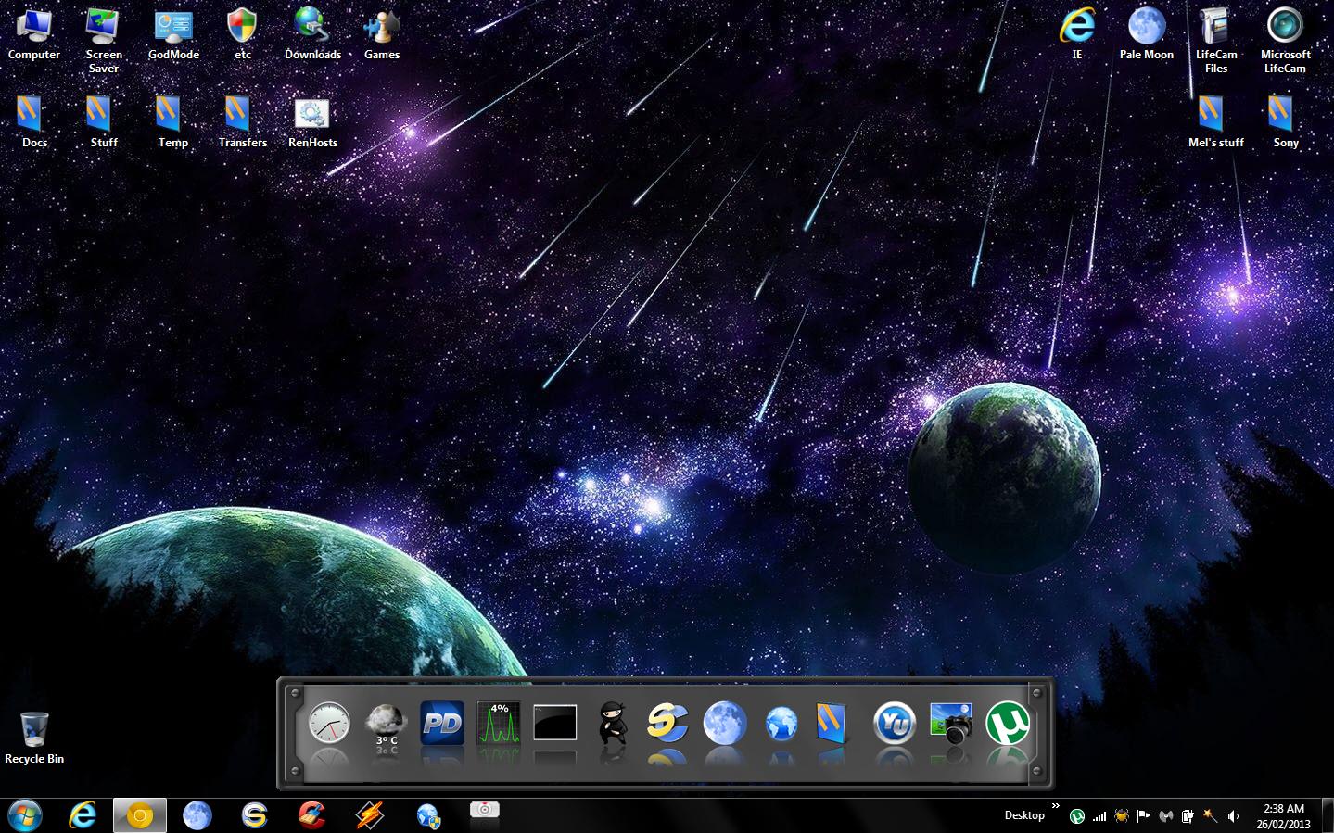This screenshot has width=1334, height=833.
Task: Select the Stuff folder icon
Action: [104, 121]
